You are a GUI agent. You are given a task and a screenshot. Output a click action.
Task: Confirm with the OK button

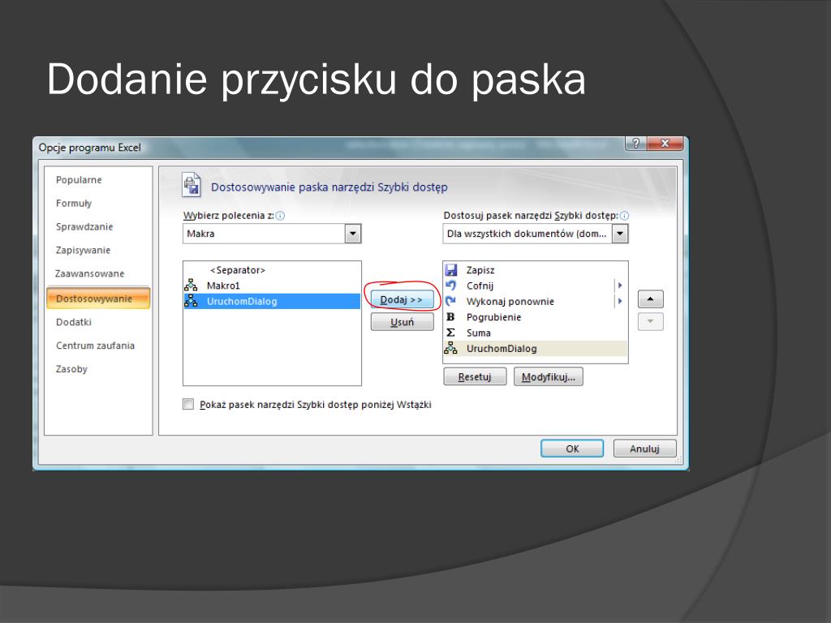coord(572,449)
